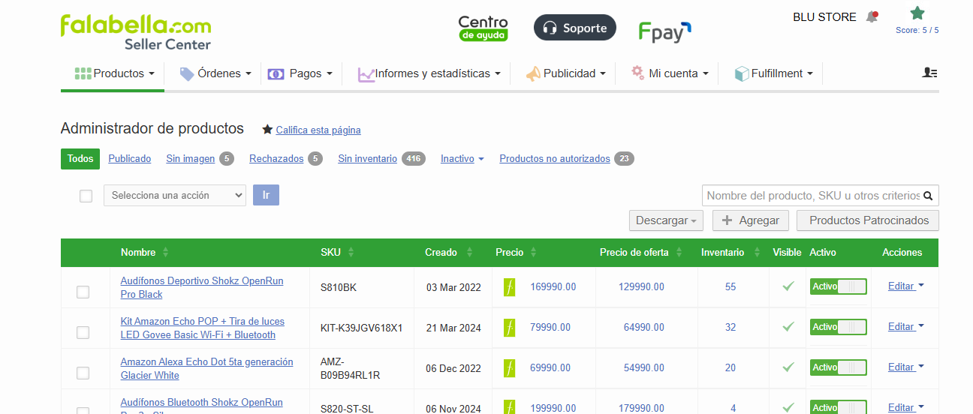Click the falabella.com Seller Center logo
The image size is (973, 414).
click(136, 32)
